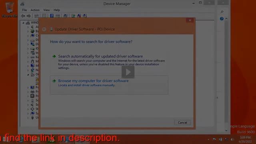Click the Cancel button in the dialog

(x=182, y=123)
